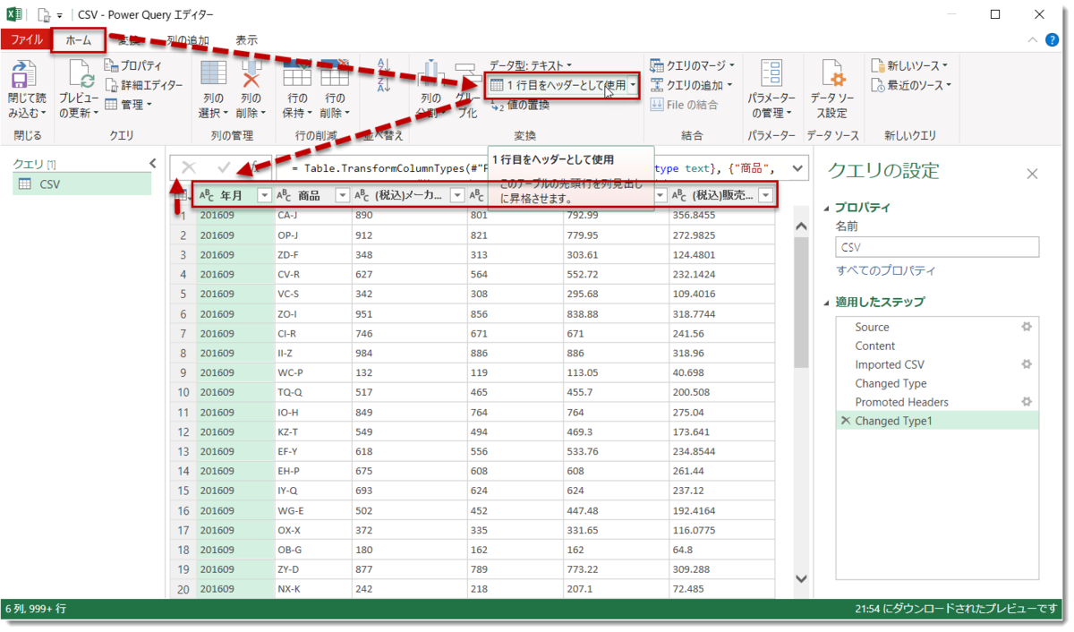The image size is (1074, 632).
Task: Select the Promoted Headers step
Action: pyautogui.click(x=936, y=402)
